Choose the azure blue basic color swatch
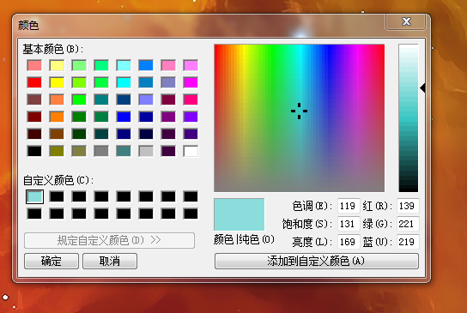Screen dimensions: 467x313 (x=146, y=65)
